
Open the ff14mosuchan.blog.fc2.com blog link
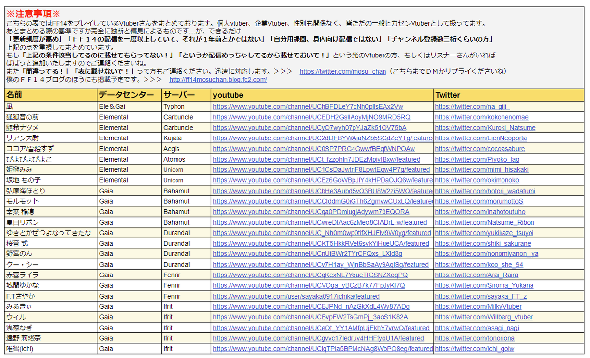[x=218, y=80]
